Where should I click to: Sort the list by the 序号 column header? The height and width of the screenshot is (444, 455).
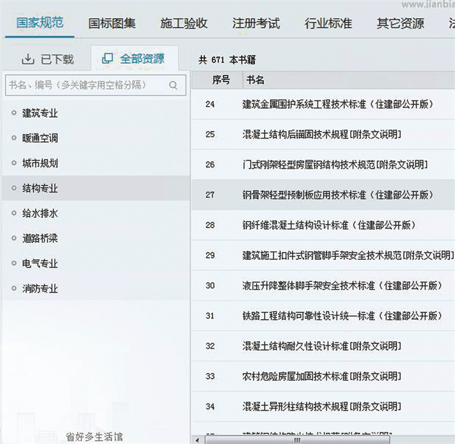pos(220,80)
